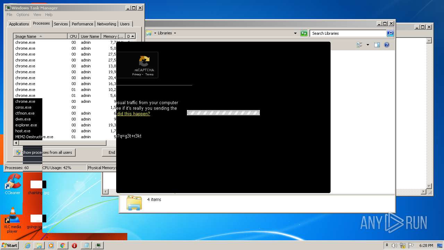
Task: Select the ctfmon.exe process row
Action: pyautogui.click(x=65, y=113)
